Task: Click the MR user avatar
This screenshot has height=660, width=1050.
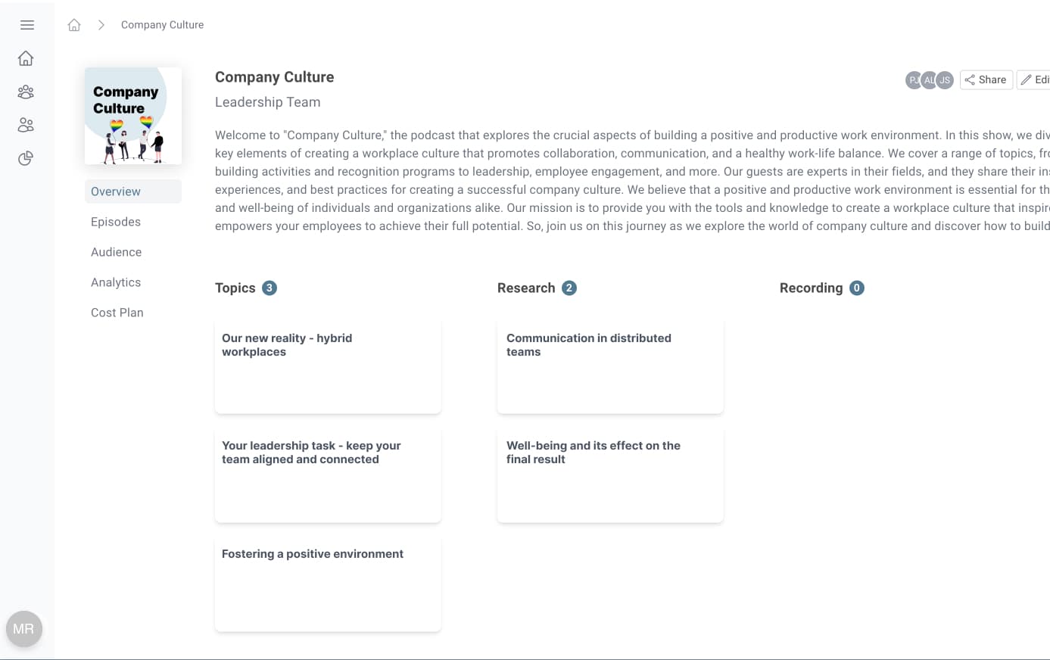Action: pos(23,628)
